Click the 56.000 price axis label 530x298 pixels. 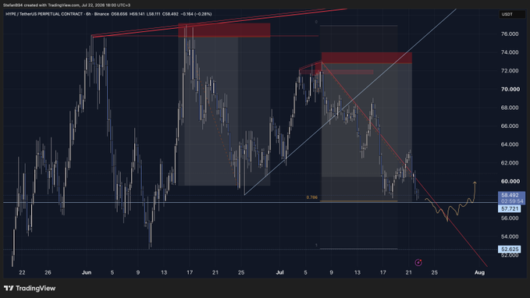pyautogui.click(x=510, y=218)
